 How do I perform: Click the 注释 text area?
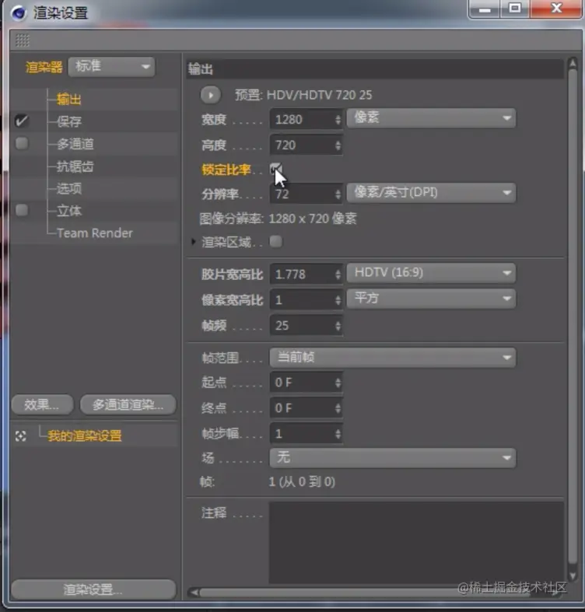(x=416, y=543)
